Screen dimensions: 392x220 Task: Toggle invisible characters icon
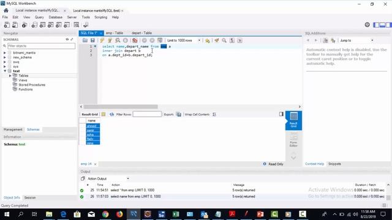[x=232, y=40]
